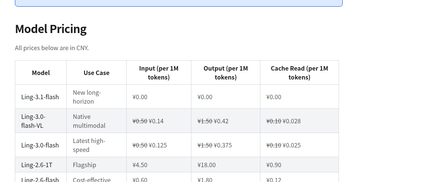
Task: Click the cache read cell showing ¥0.025
Action: 299,145
